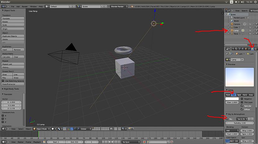Open the Window menu
The height and width of the screenshot is (144, 258).
(33, 6)
